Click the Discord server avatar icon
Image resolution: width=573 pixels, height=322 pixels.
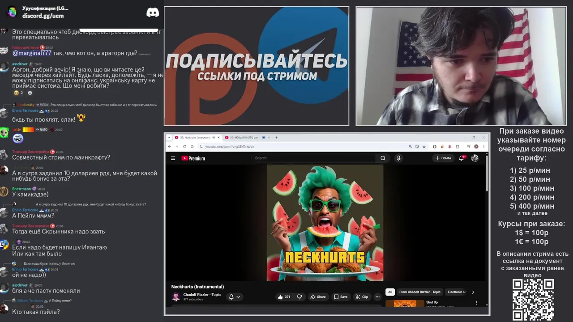pyautogui.click(x=12, y=12)
